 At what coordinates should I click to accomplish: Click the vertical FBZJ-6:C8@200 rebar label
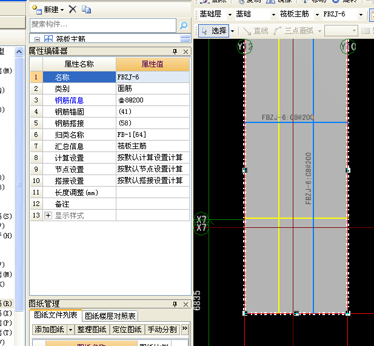[308, 178]
